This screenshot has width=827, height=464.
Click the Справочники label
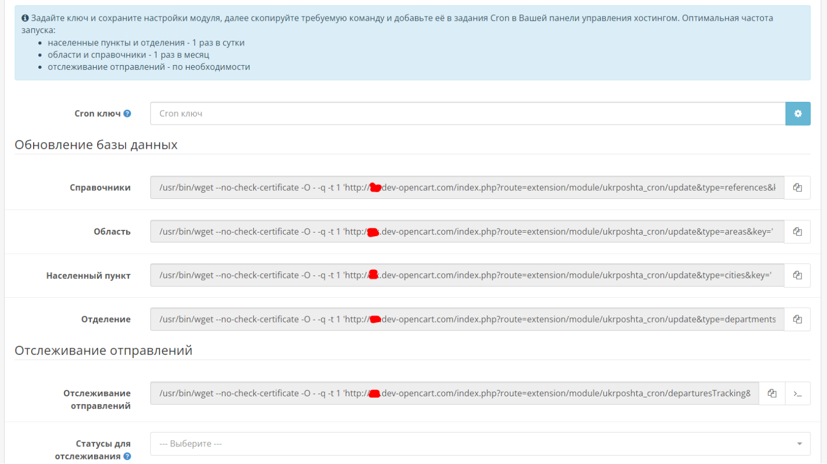[100, 188]
